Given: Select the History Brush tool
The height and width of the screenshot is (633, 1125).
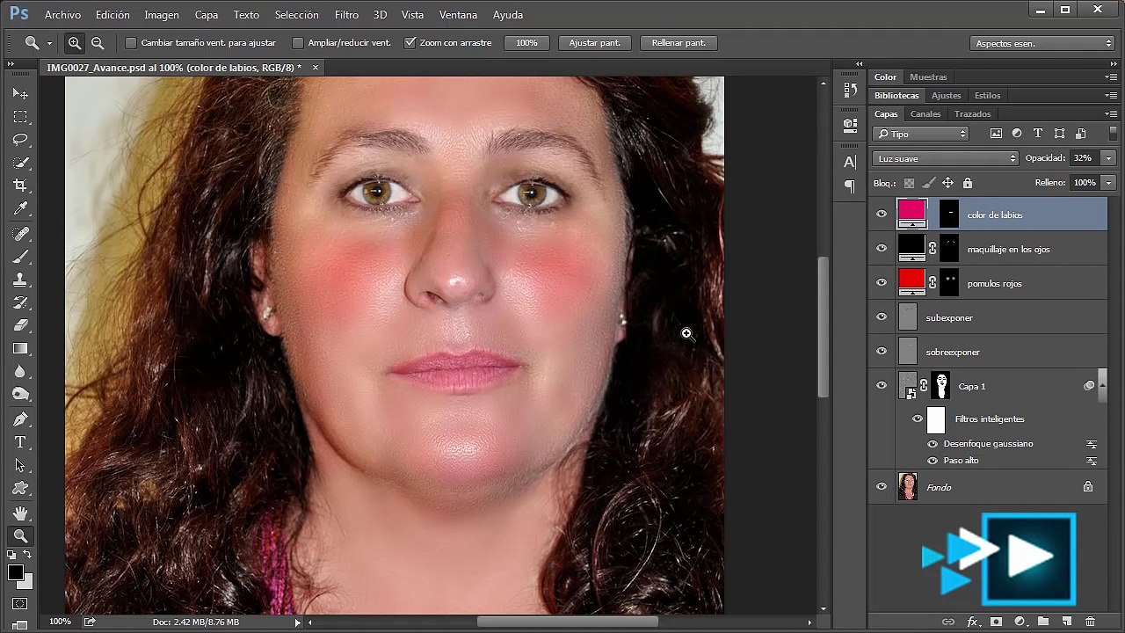Looking at the screenshot, I should click(20, 302).
